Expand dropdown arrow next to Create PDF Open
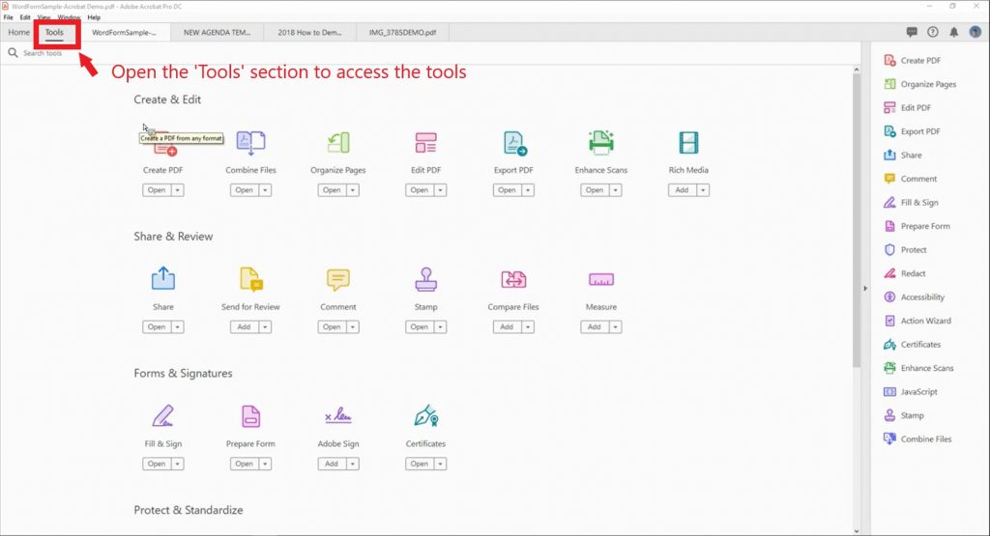Screen dimensions: 990x536 tap(178, 190)
